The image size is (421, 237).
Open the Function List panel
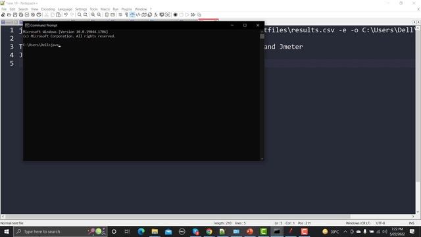pos(156,14)
